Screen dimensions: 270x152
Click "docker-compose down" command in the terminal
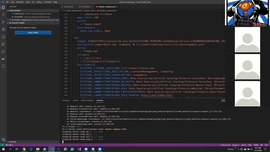click(116, 129)
